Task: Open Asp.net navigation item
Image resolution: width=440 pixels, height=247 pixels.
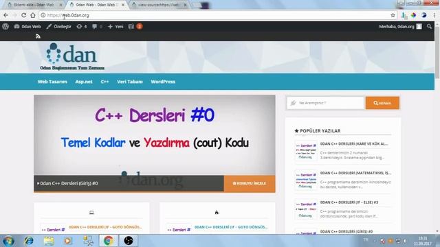Action: click(x=84, y=82)
